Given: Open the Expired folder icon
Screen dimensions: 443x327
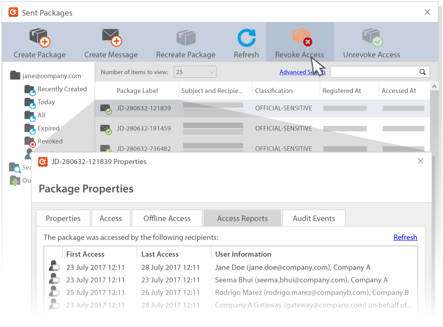Looking at the screenshot, I should pos(30,129).
